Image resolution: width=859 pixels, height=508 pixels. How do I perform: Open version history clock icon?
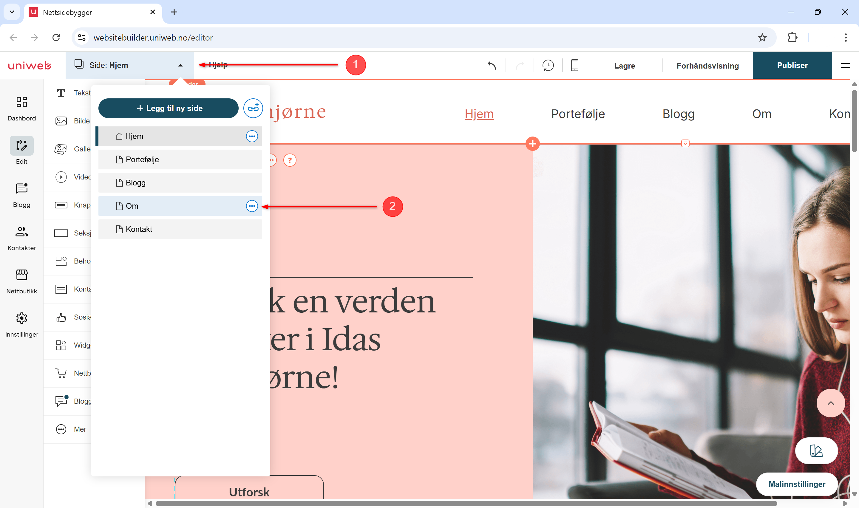548,65
